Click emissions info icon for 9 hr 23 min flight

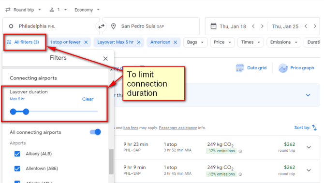point(240,151)
